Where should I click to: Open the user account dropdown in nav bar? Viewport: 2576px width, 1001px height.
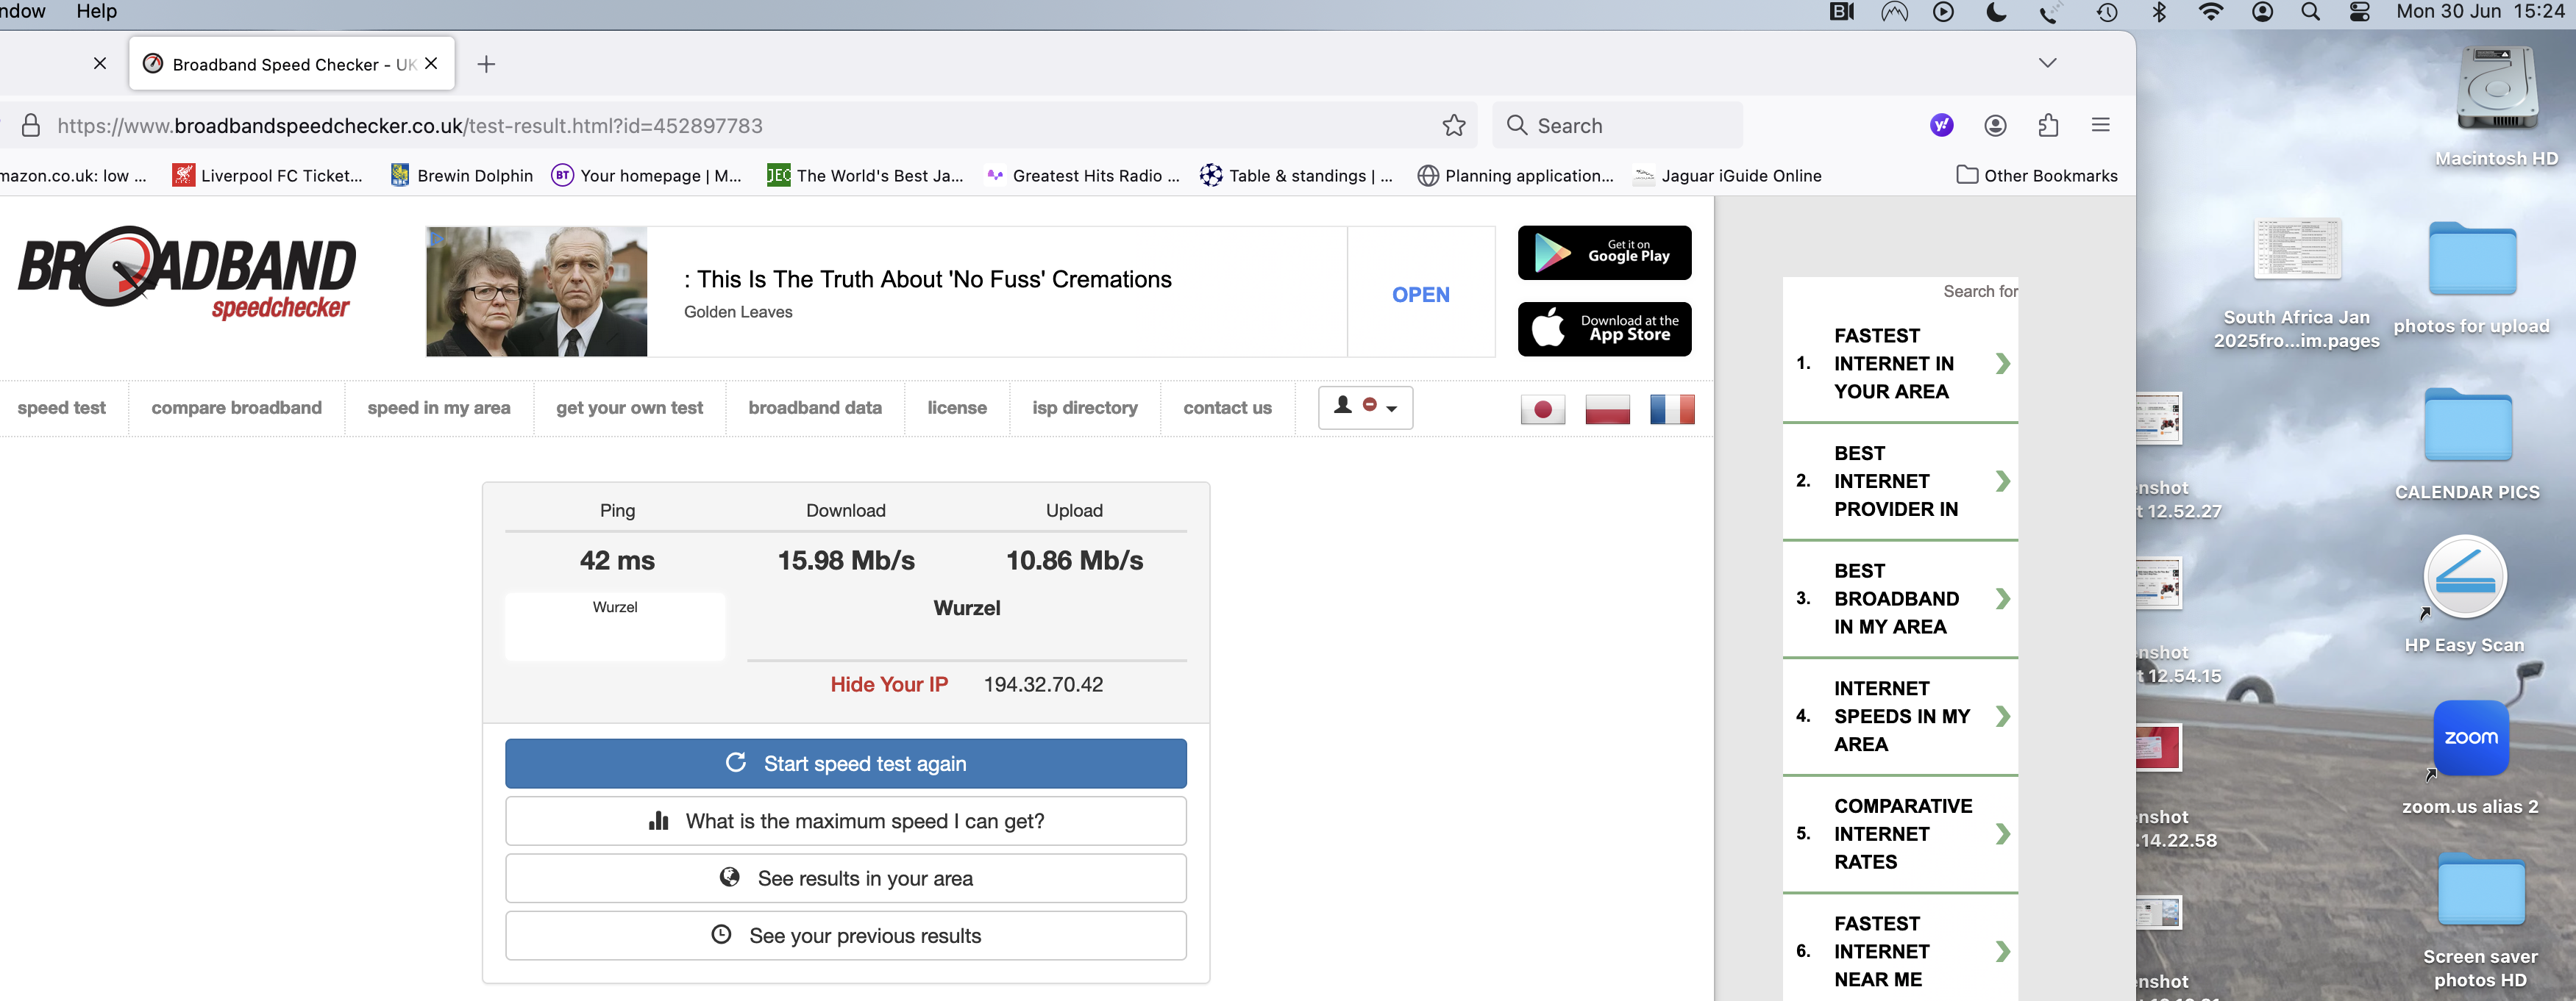click(x=1365, y=408)
